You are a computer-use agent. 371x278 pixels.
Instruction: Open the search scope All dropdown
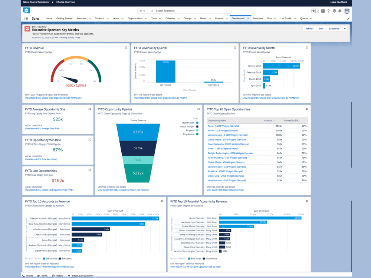(142, 11)
